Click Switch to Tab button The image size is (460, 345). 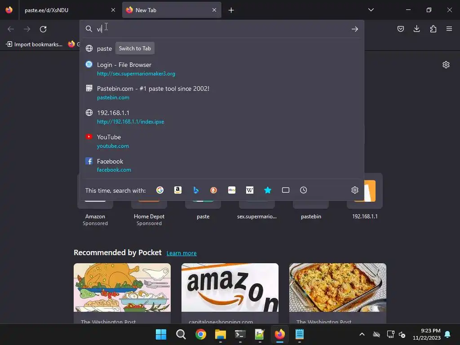click(135, 49)
